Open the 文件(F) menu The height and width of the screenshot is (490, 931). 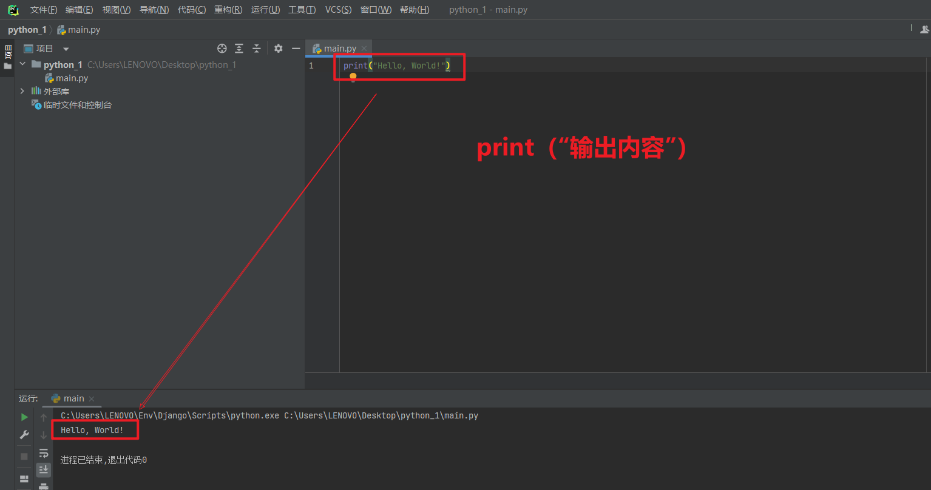tap(44, 10)
